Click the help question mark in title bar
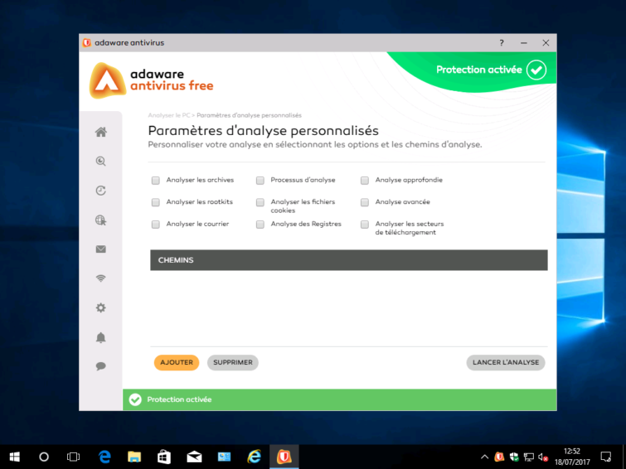Screen dimensions: 626x469 point(502,43)
